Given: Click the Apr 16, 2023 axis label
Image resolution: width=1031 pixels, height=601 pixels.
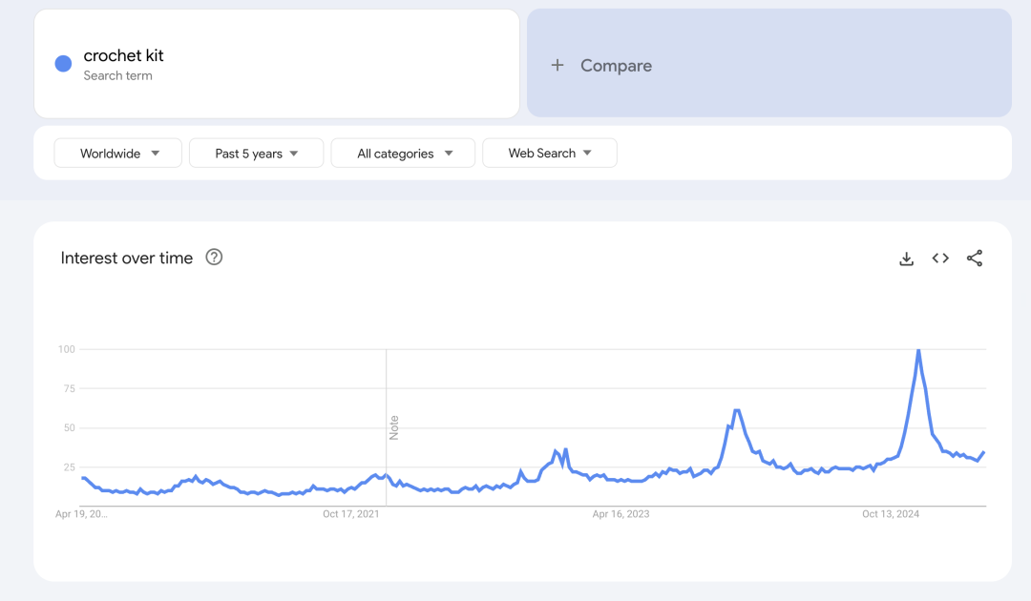Looking at the screenshot, I should [621, 514].
